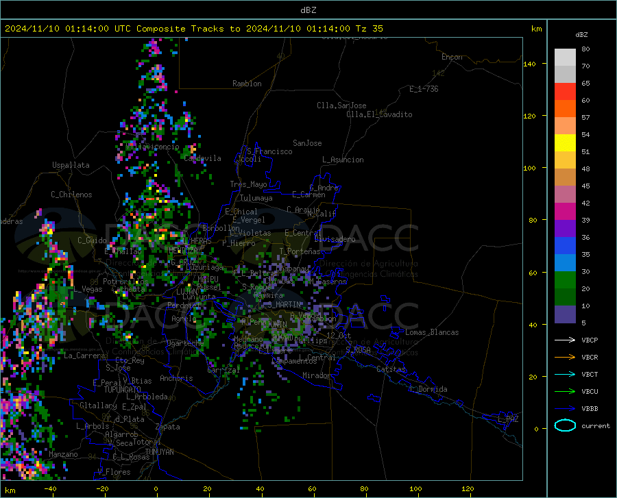Select the bright blue 35 dBZ swatch

pos(565,246)
